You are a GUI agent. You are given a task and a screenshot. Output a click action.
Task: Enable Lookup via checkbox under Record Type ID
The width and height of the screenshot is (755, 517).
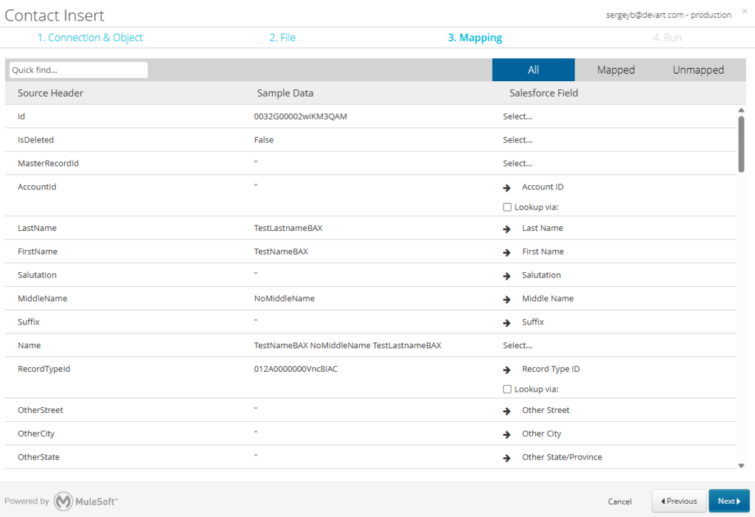point(507,389)
